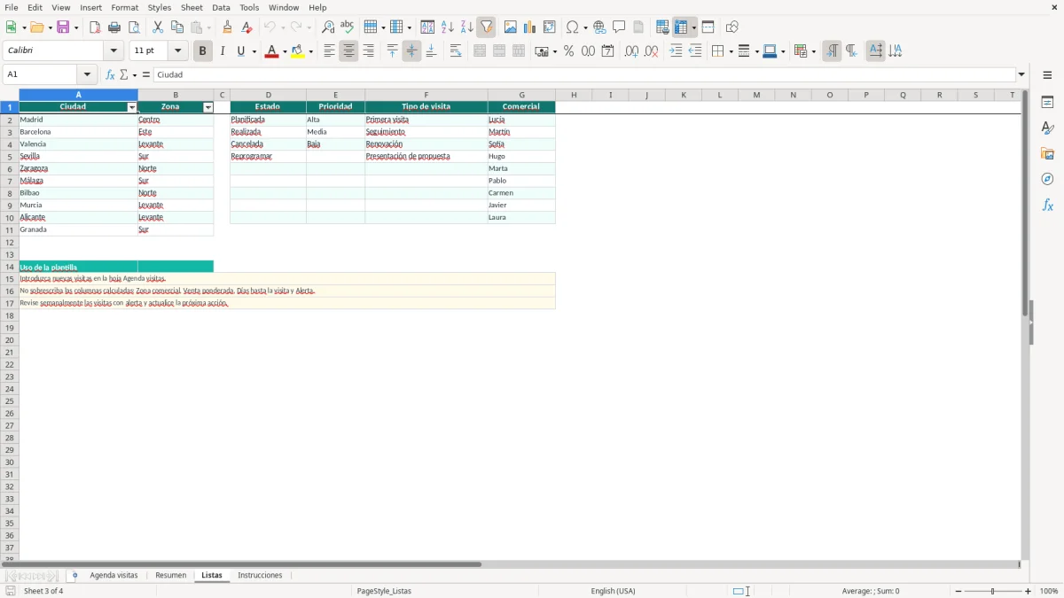
Task: Toggle Align Left
Action: click(x=329, y=51)
